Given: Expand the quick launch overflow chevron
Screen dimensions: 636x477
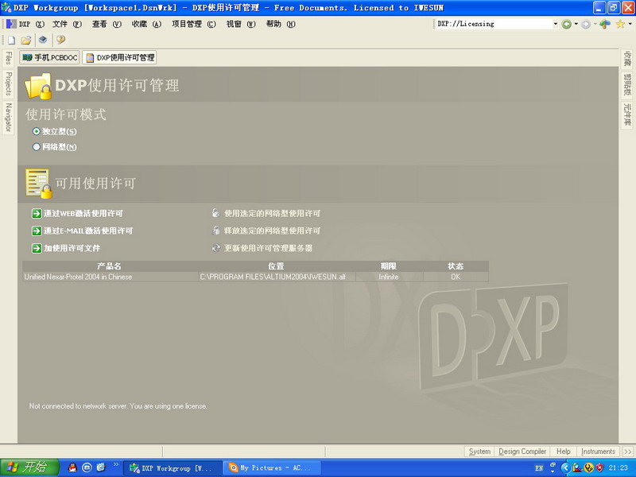Looking at the screenshot, I should tap(116, 464).
